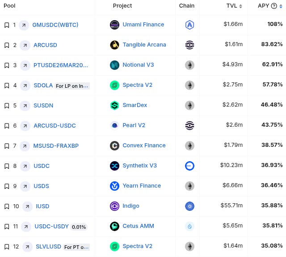Click the Chain column header
The height and width of the screenshot is (257, 286).
tap(187, 6)
